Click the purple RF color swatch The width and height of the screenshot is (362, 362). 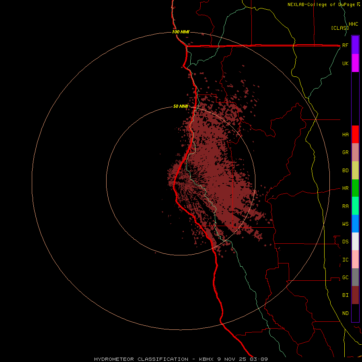point(355,45)
